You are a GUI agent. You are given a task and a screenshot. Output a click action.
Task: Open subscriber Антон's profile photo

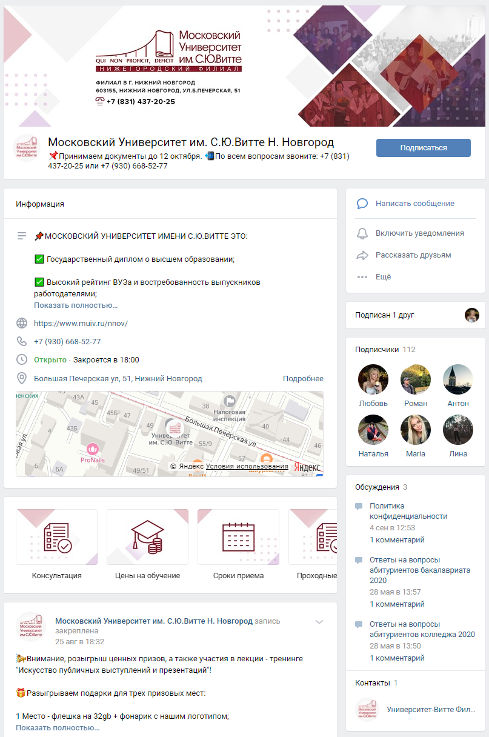pos(458,379)
